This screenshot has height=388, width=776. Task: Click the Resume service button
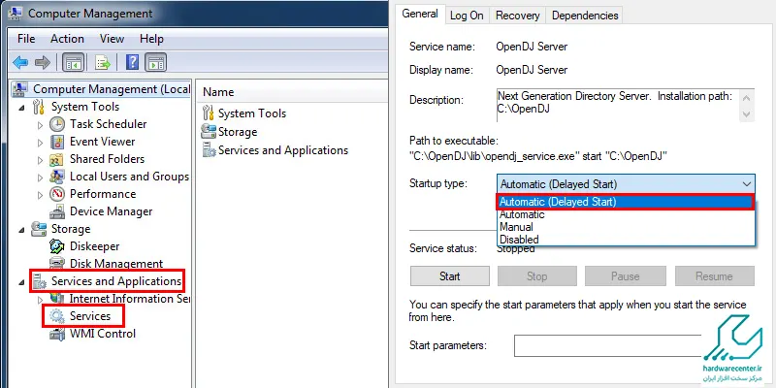pyautogui.click(x=714, y=276)
